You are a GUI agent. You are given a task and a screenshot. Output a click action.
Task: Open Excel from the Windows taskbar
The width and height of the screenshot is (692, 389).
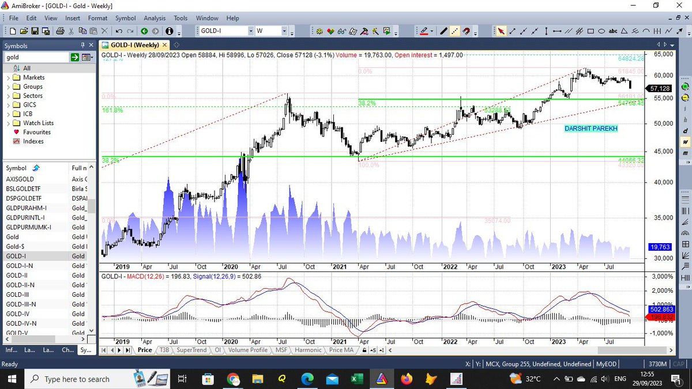357,379
